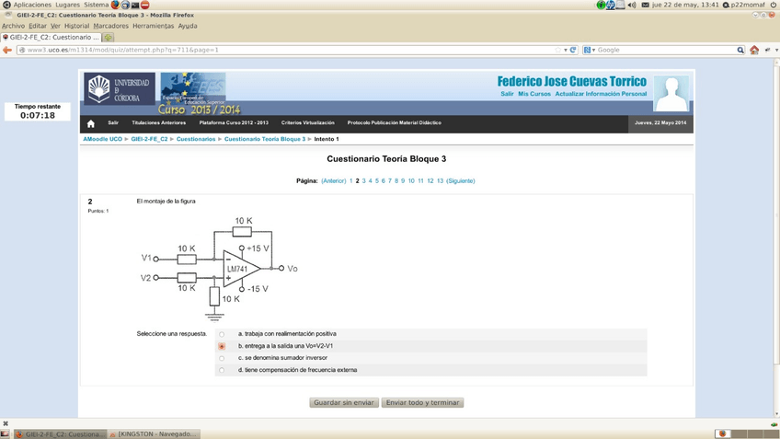The width and height of the screenshot is (780, 439).
Task: Expand the URL history dropdown arrow
Action: (565, 50)
